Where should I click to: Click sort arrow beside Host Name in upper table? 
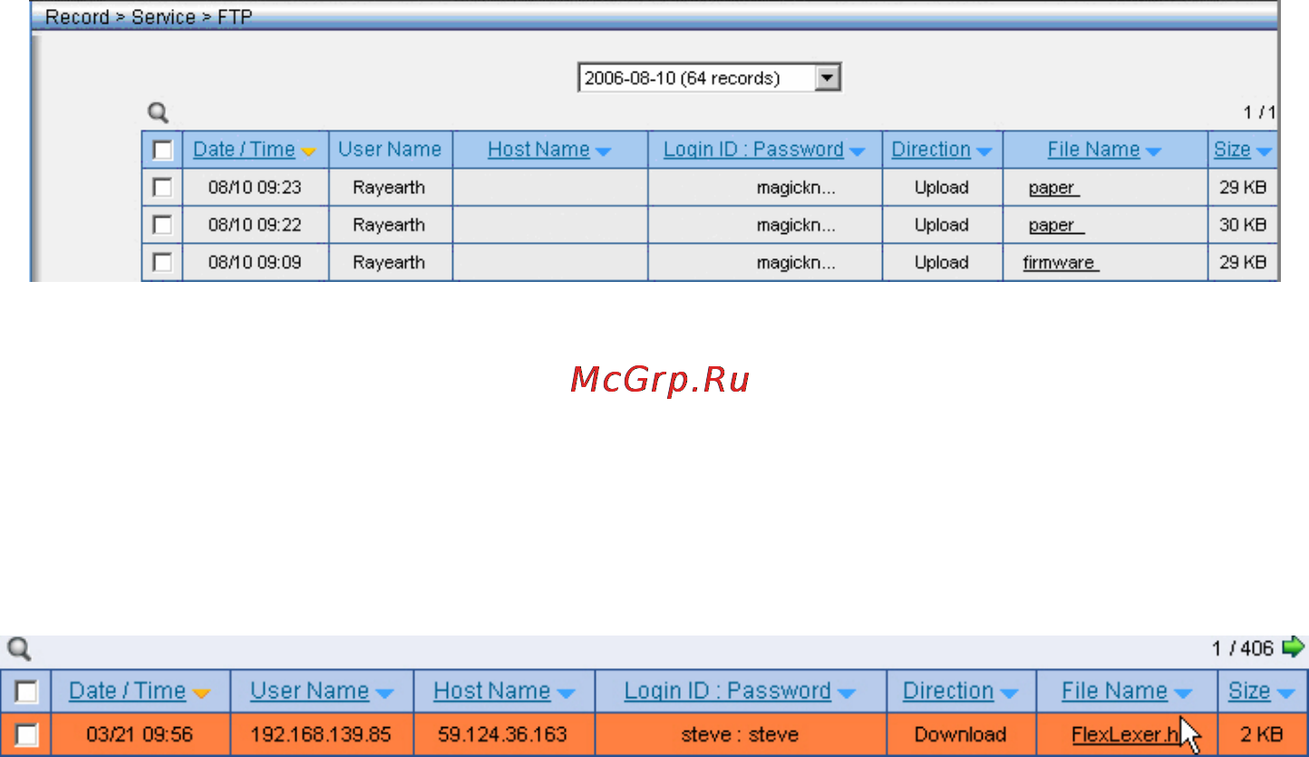coord(603,152)
